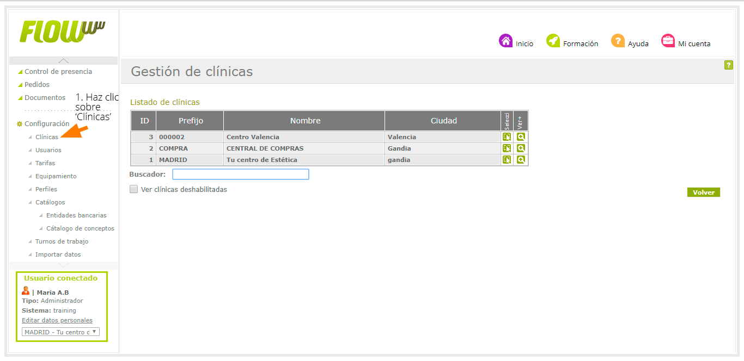View details of Tu centro de Estética with its magnifier icon
Viewport: 744px width, 361px height.
coord(521,160)
